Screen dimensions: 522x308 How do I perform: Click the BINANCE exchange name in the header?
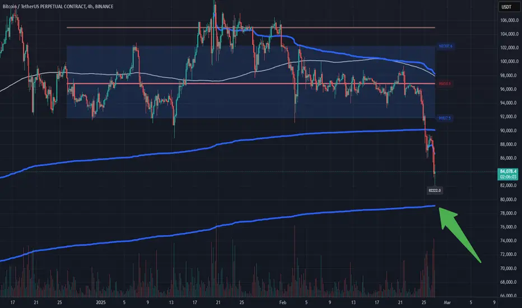[x=104, y=6]
